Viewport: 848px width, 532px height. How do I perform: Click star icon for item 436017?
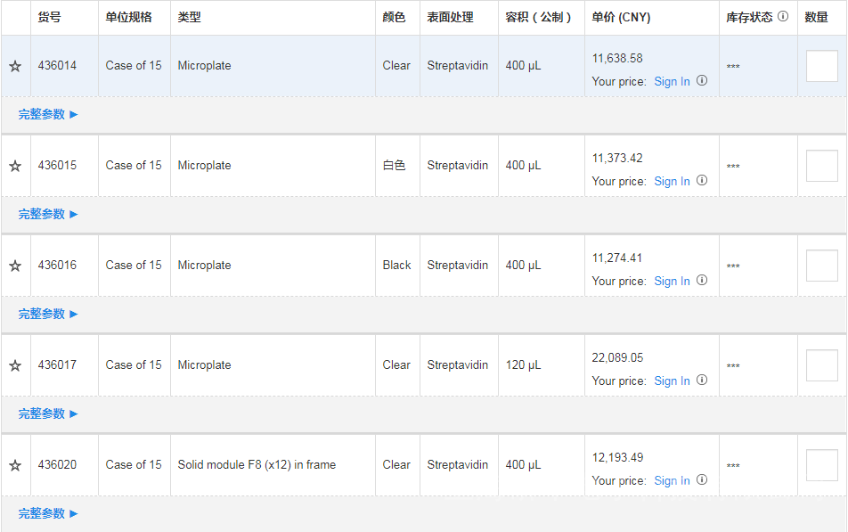coord(15,365)
